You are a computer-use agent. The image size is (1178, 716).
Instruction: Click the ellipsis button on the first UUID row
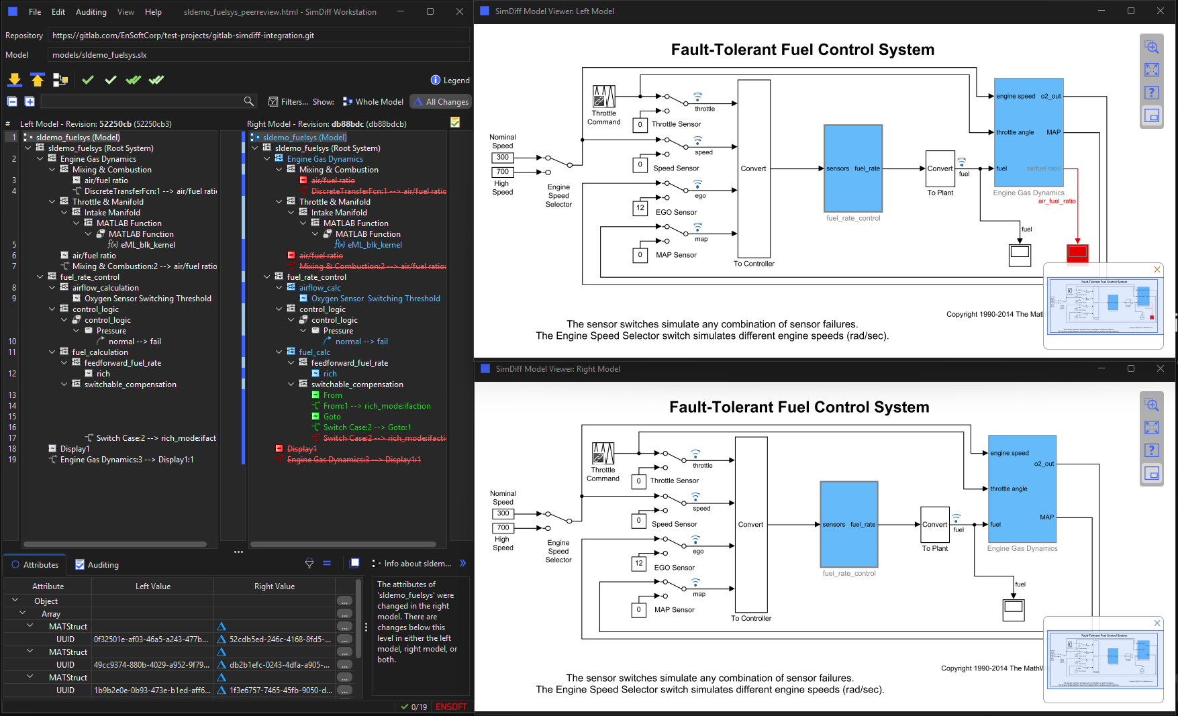pos(344,640)
